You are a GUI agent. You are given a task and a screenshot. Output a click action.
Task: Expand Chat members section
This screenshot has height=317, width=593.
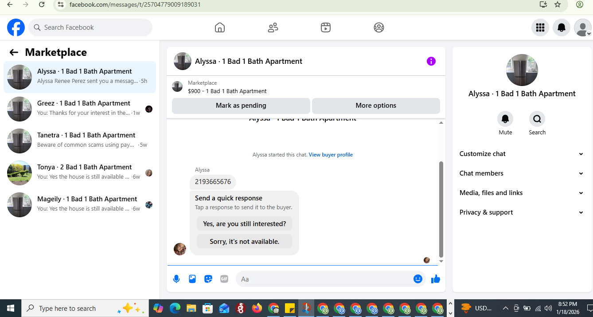point(522,173)
